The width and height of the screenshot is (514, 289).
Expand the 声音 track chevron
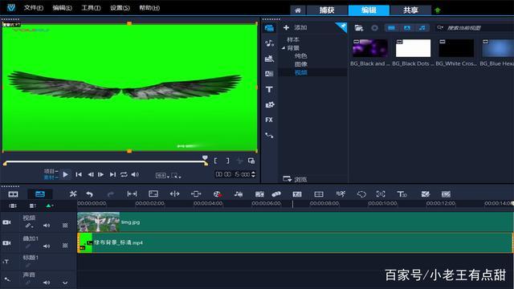[x=65, y=283]
